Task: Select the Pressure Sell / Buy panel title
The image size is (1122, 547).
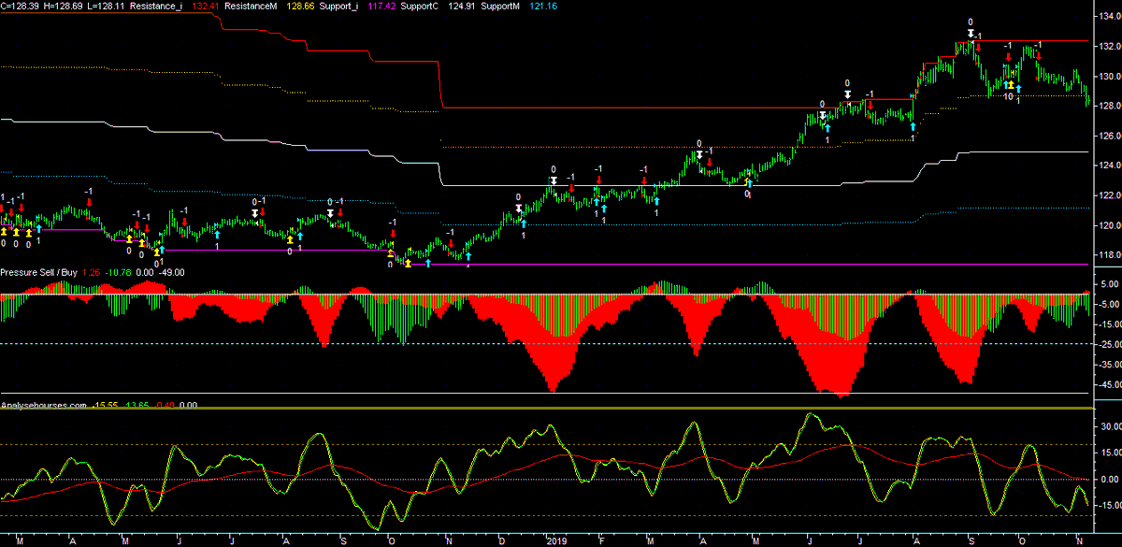Action: pos(38,272)
